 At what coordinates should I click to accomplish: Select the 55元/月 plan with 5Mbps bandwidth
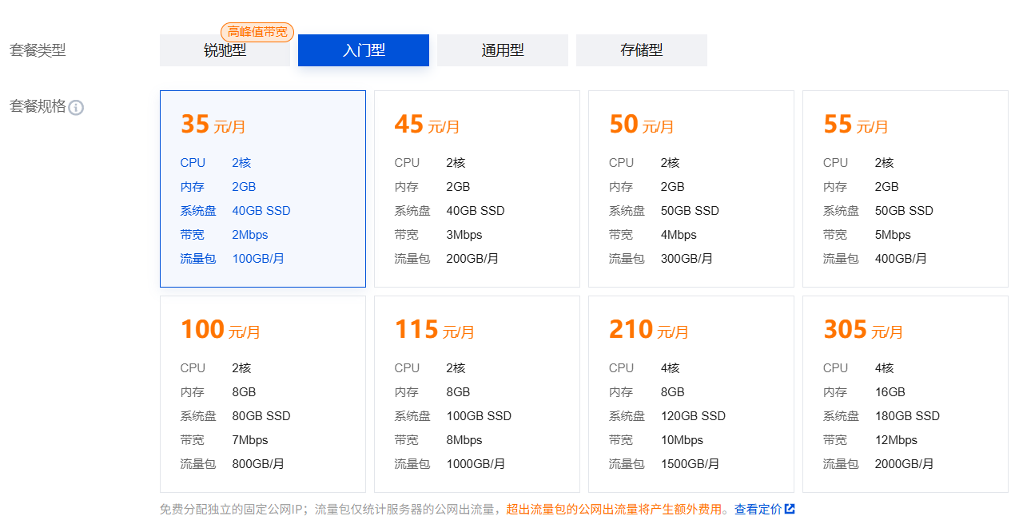(x=906, y=189)
